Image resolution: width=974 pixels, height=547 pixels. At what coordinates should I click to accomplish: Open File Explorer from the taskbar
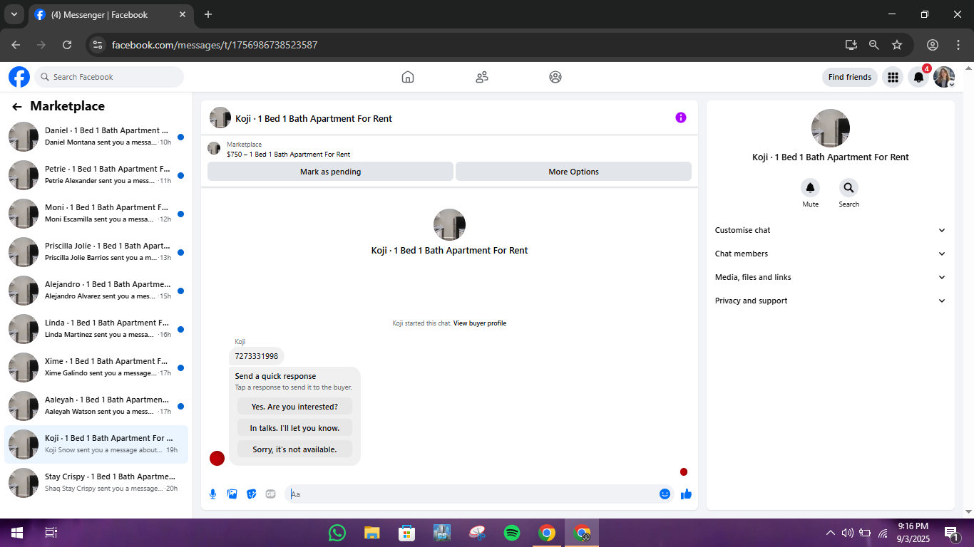372,533
